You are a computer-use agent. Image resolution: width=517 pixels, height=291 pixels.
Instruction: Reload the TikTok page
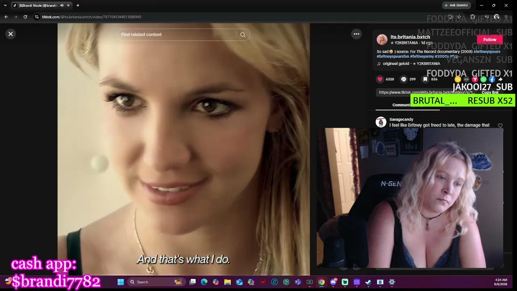(25, 17)
